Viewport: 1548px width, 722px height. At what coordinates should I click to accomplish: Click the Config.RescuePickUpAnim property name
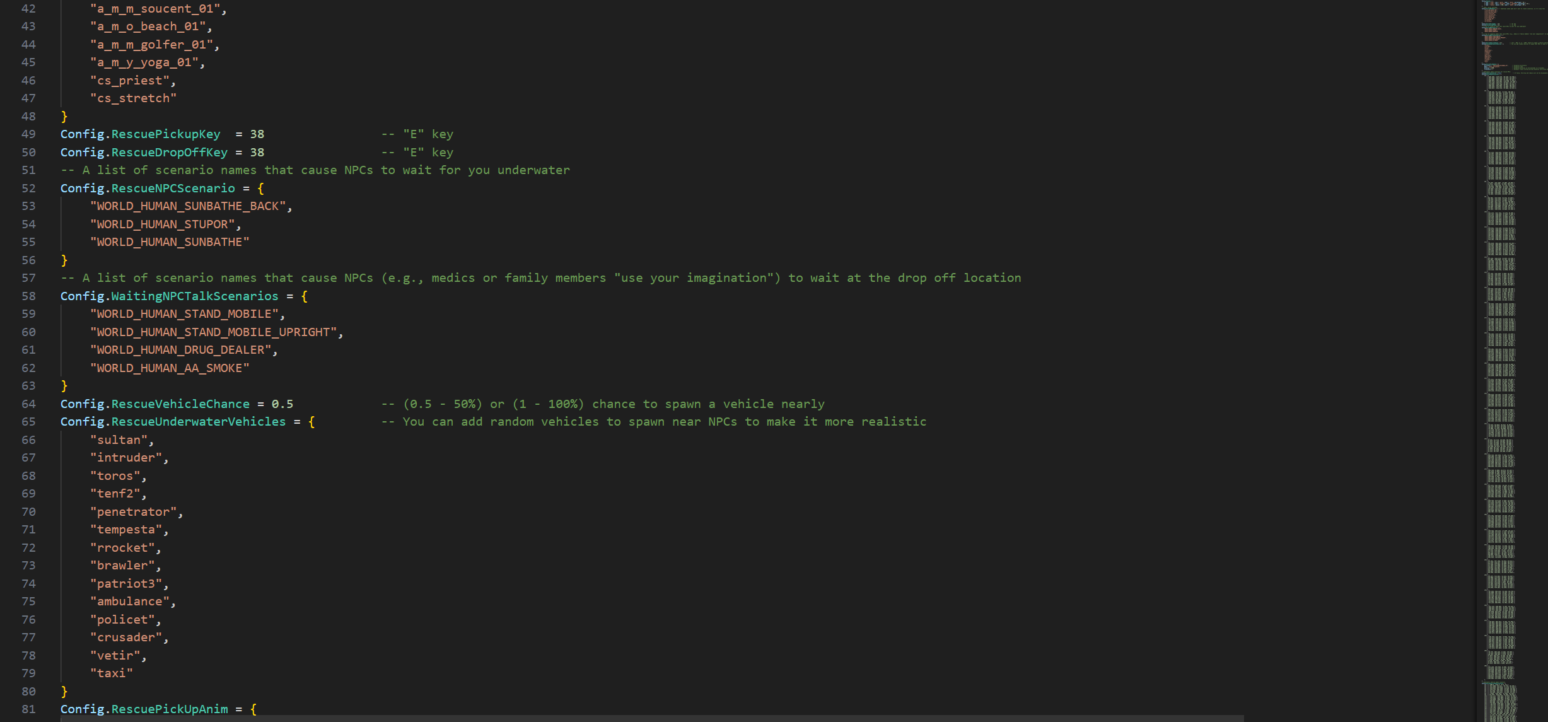tap(144, 709)
